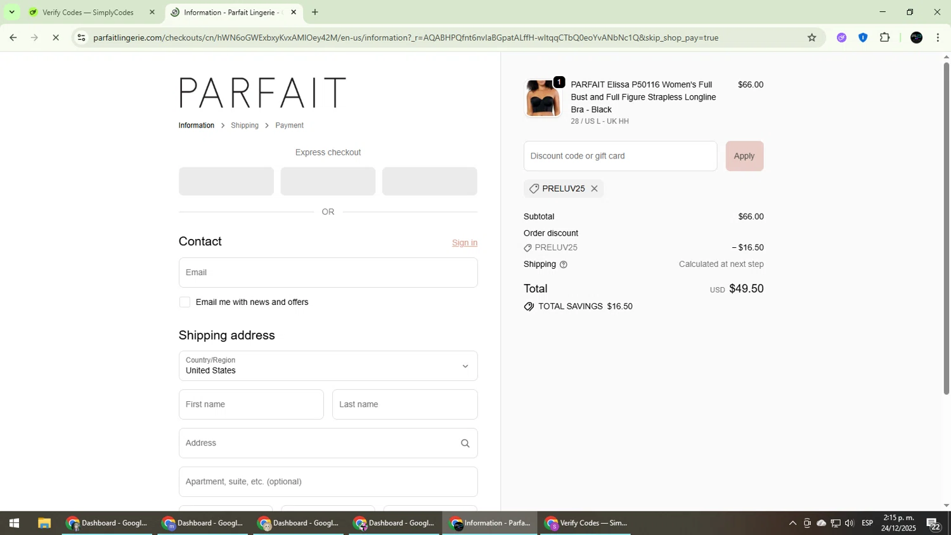Select the Information - Parfait Lingerie tab

tap(231, 12)
